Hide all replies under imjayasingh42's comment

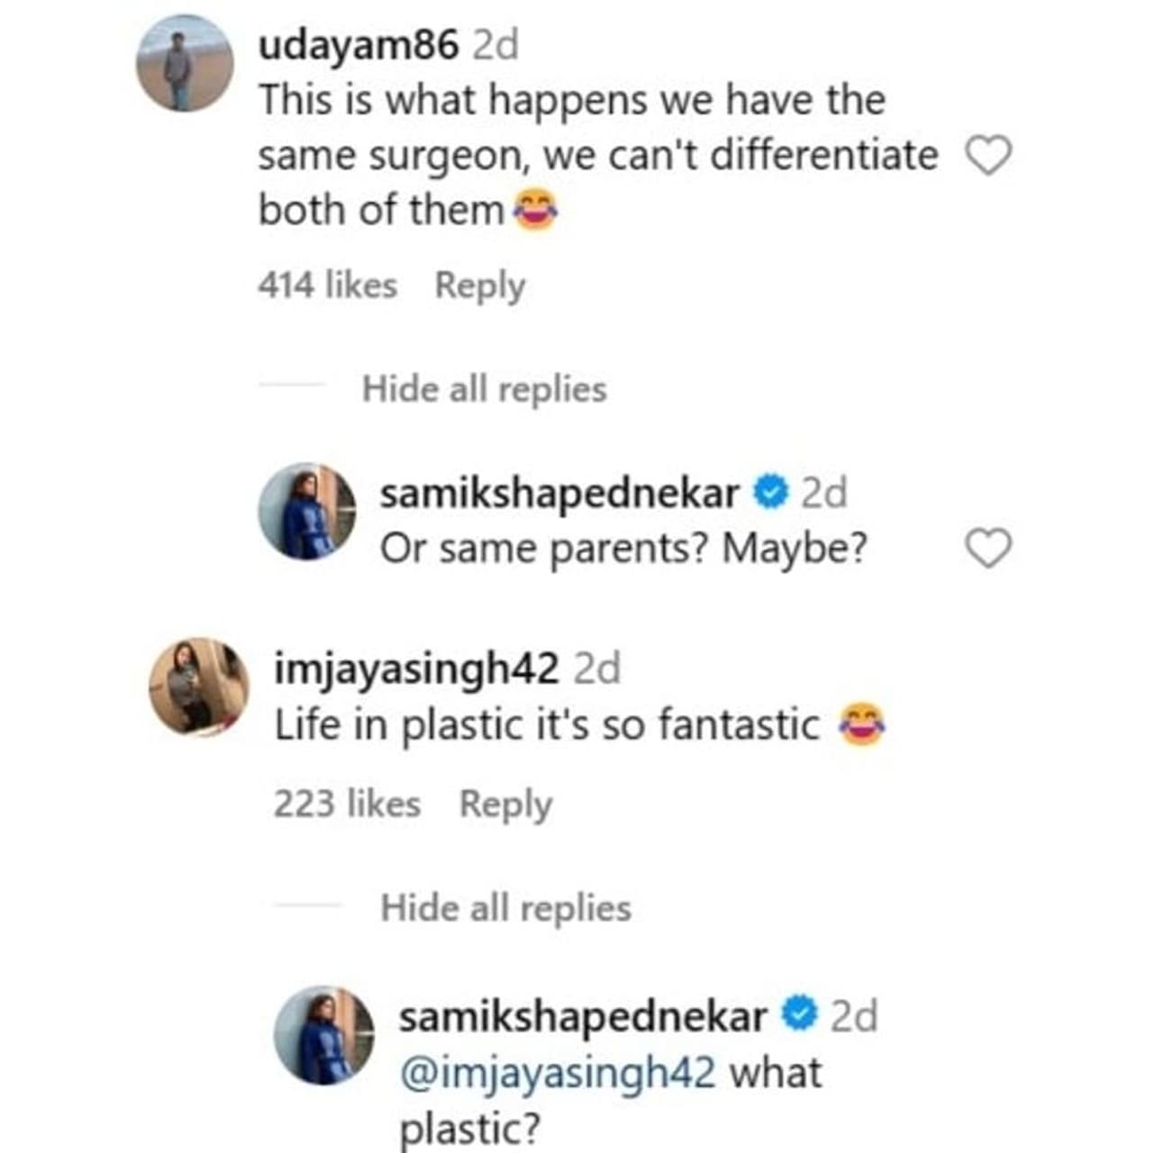pos(505,908)
